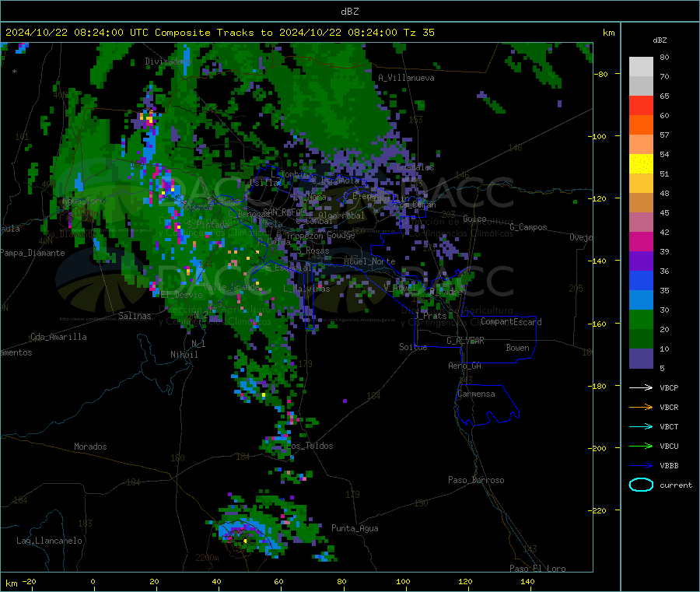Click the Divisadero map label
This screenshot has width=700, height=592.
point(168,61)
